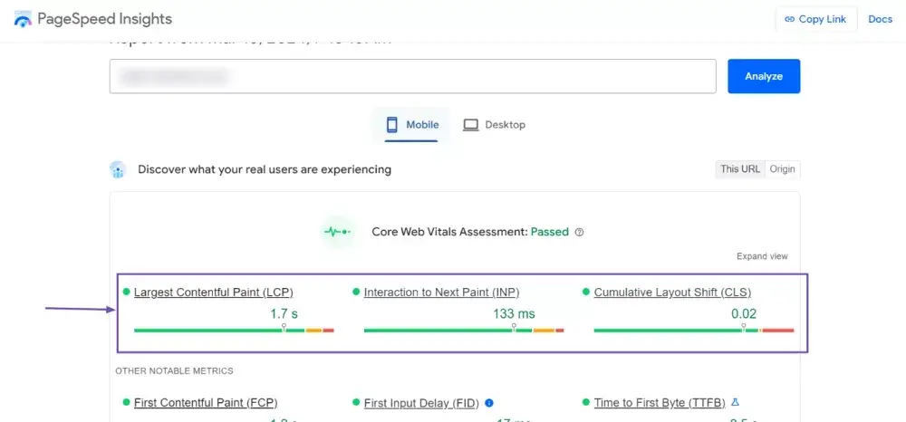Click the blue Analyze button
Image resolution: width=906 pixels, height=422 pixels.
click(763, 76)
